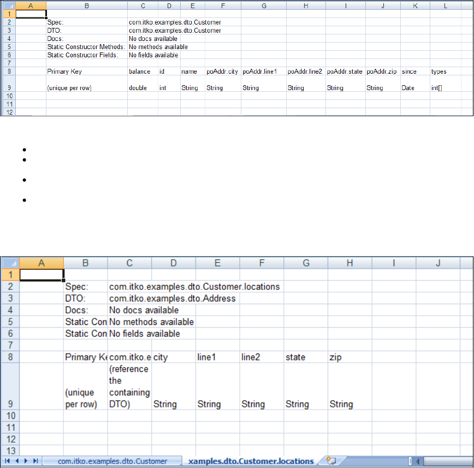Insert a new worksheet using the tab icon
This screenshot has height=468, width=474.
[331, 461]
